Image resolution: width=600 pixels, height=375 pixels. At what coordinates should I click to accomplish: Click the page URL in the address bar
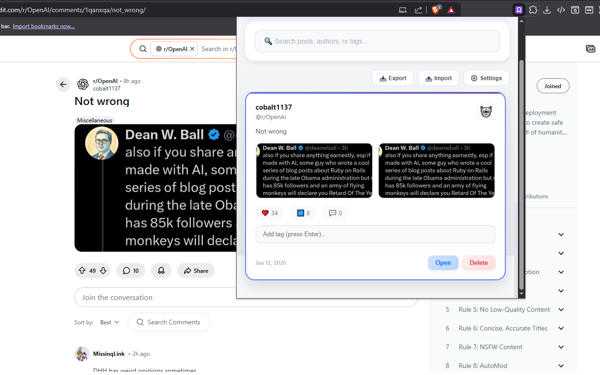[x=73, y=10]
